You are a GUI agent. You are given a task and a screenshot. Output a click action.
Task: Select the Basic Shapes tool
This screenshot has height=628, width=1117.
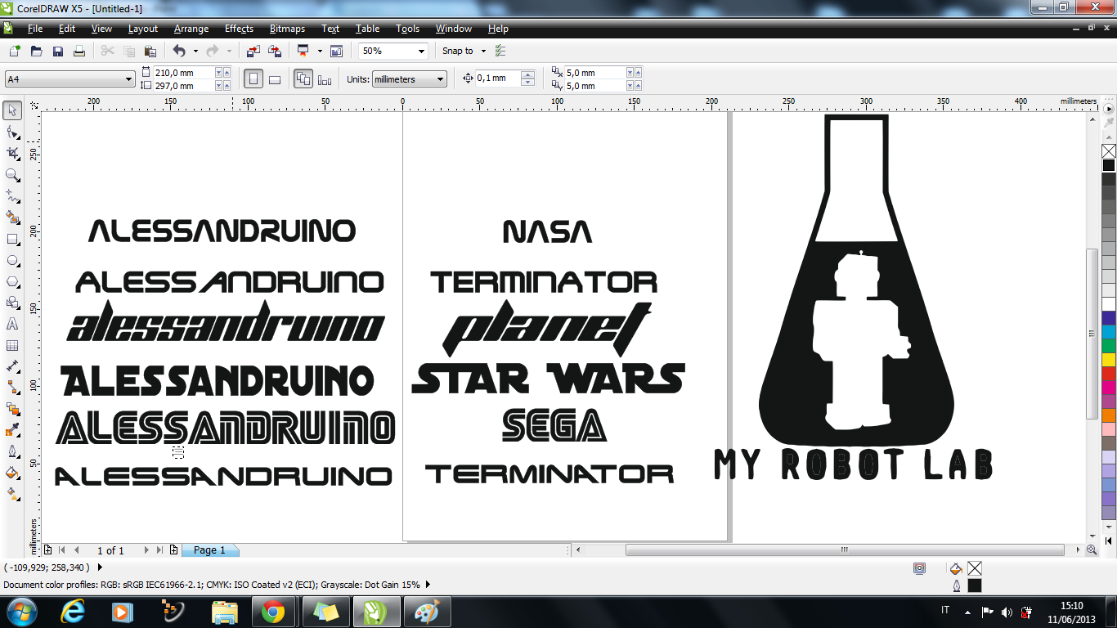tap(12, 303)
